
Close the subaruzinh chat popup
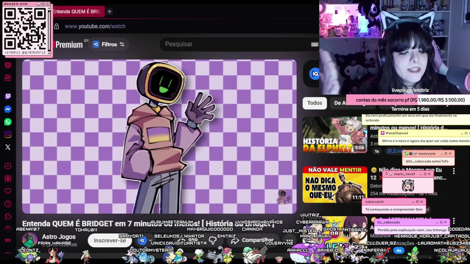pyautogui.click(x=421, y=202)
